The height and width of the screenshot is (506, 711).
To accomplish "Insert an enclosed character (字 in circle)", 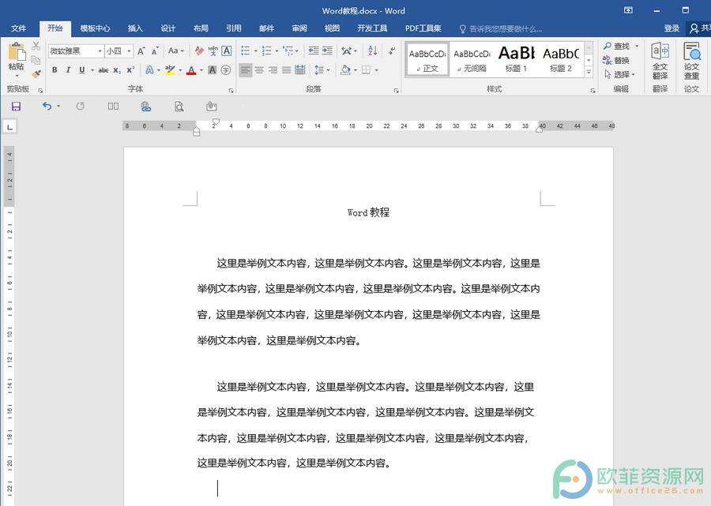I will 226,70.
